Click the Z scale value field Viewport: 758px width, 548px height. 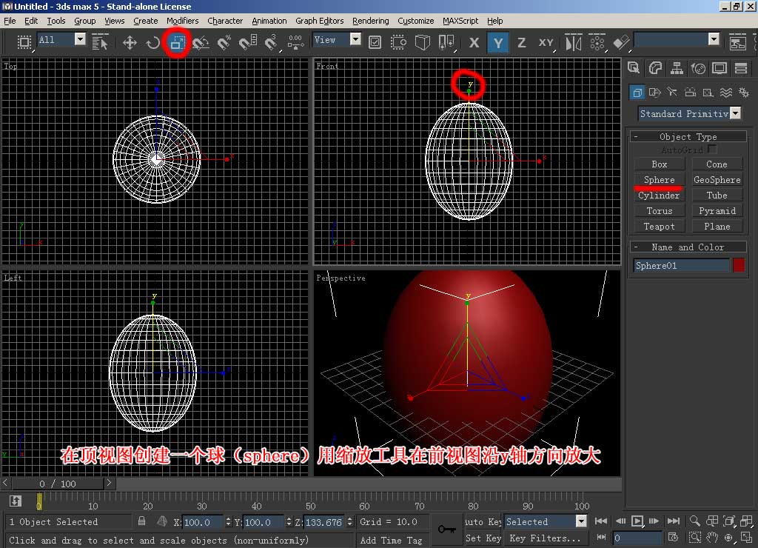323,522
